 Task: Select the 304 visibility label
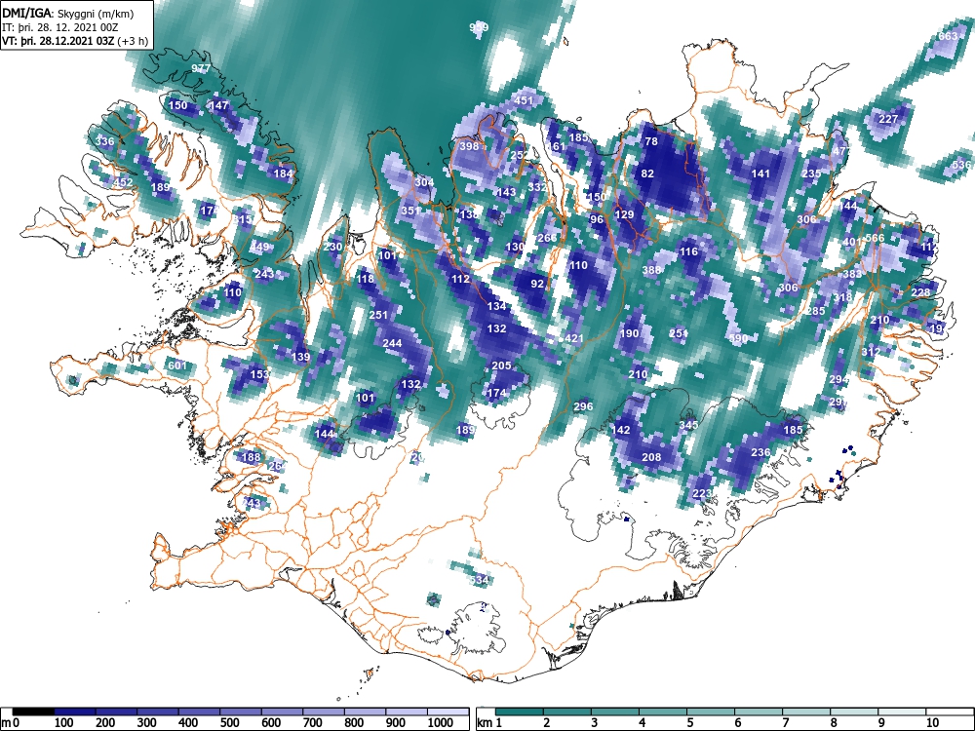point(424,182)
